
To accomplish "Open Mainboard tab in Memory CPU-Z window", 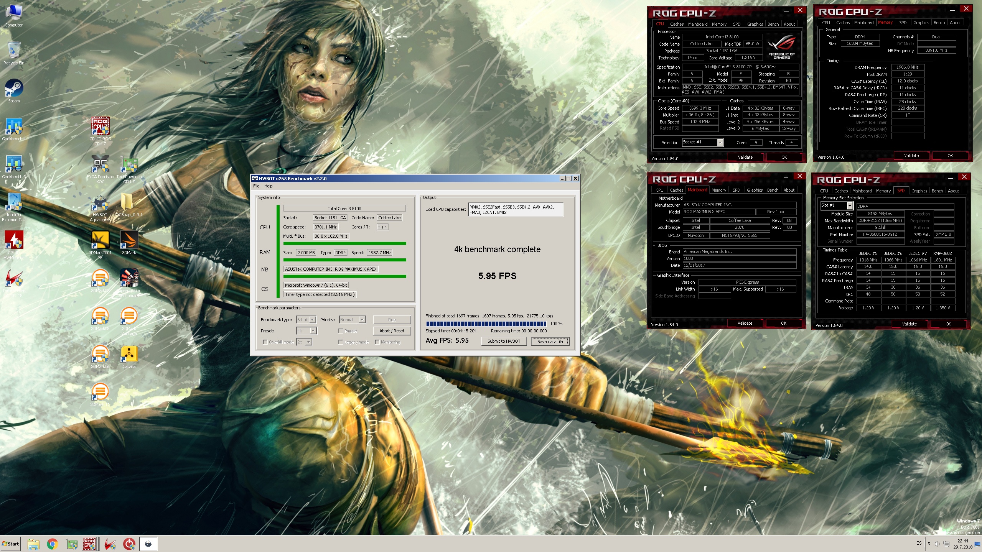I will coord(863,23).
